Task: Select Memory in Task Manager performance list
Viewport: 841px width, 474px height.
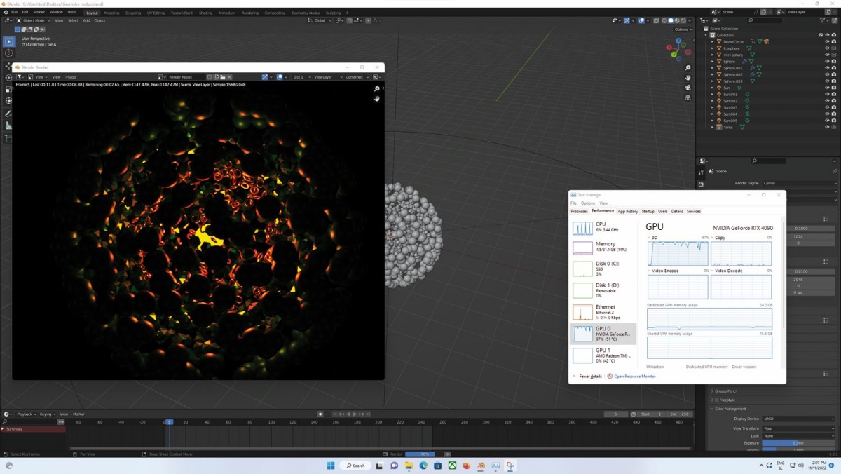Action: pos(604,247)
